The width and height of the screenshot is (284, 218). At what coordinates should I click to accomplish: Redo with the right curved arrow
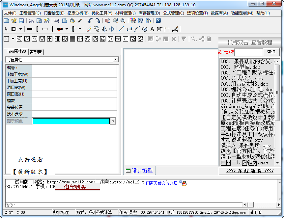[98, 21]
